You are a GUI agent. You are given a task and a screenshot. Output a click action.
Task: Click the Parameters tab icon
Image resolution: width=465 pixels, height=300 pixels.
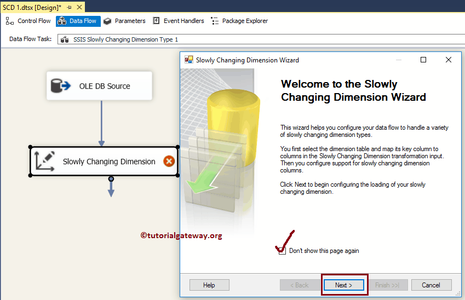107,21
